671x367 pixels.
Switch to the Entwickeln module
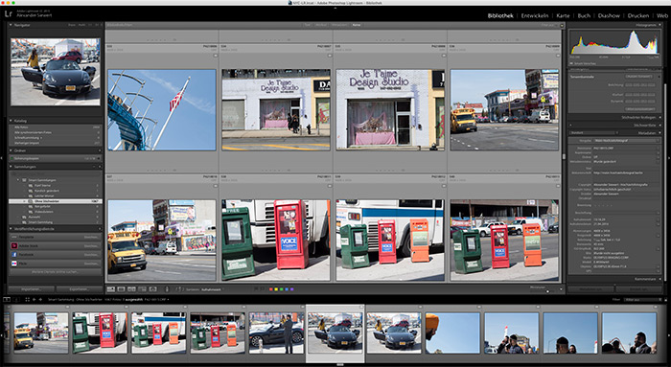pos(535,15)
